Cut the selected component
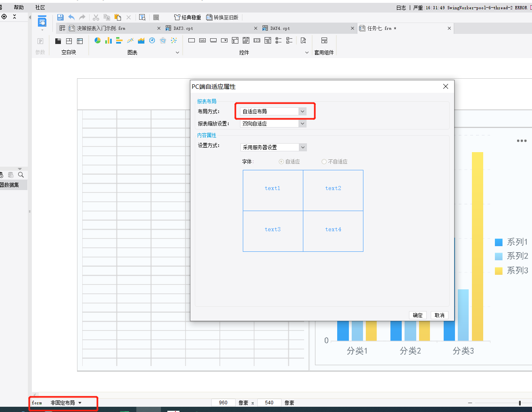The width and height of the screenshot is (532, 412). [x=96, y=17]
